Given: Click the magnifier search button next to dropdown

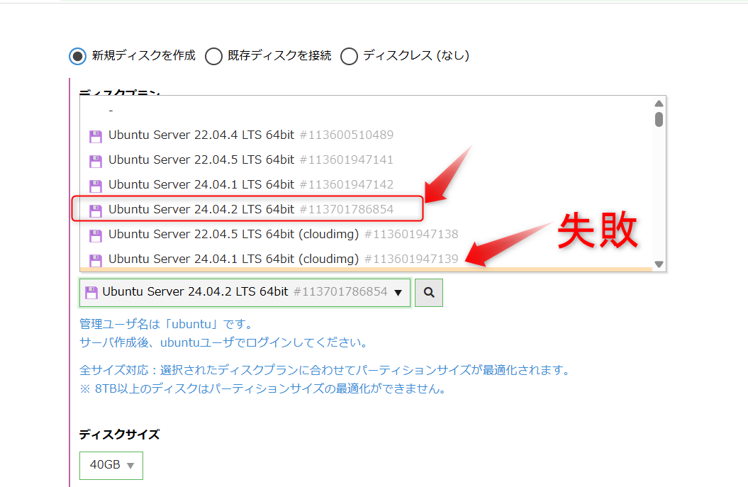Looking at the screenshot, I should (428, 292).
